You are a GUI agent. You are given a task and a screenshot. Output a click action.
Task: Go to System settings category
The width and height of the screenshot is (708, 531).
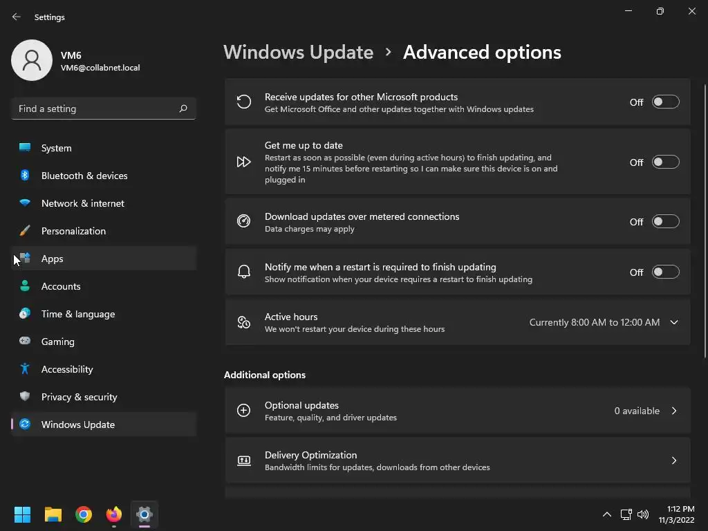point(104,148)
